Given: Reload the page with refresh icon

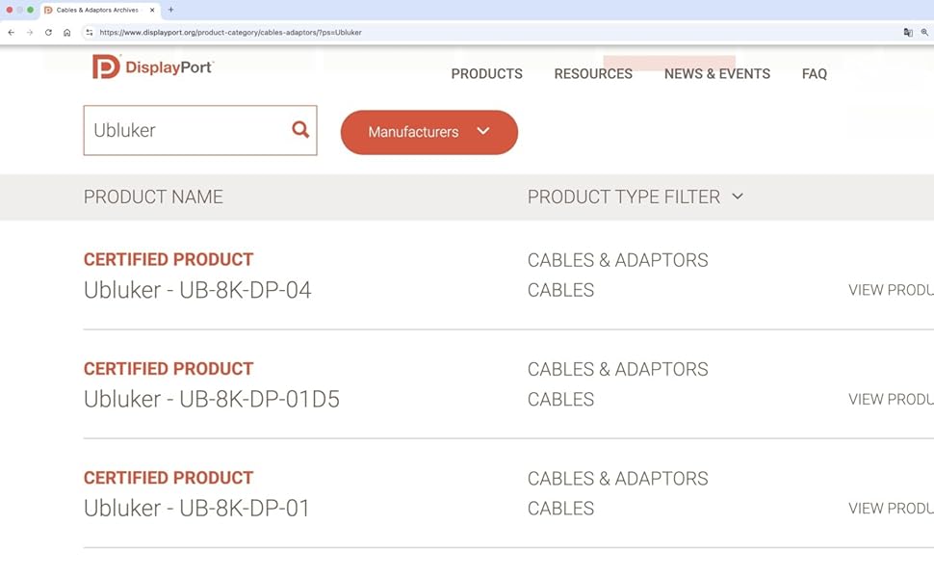Looking at the screenshot, I should click(48, 32).
